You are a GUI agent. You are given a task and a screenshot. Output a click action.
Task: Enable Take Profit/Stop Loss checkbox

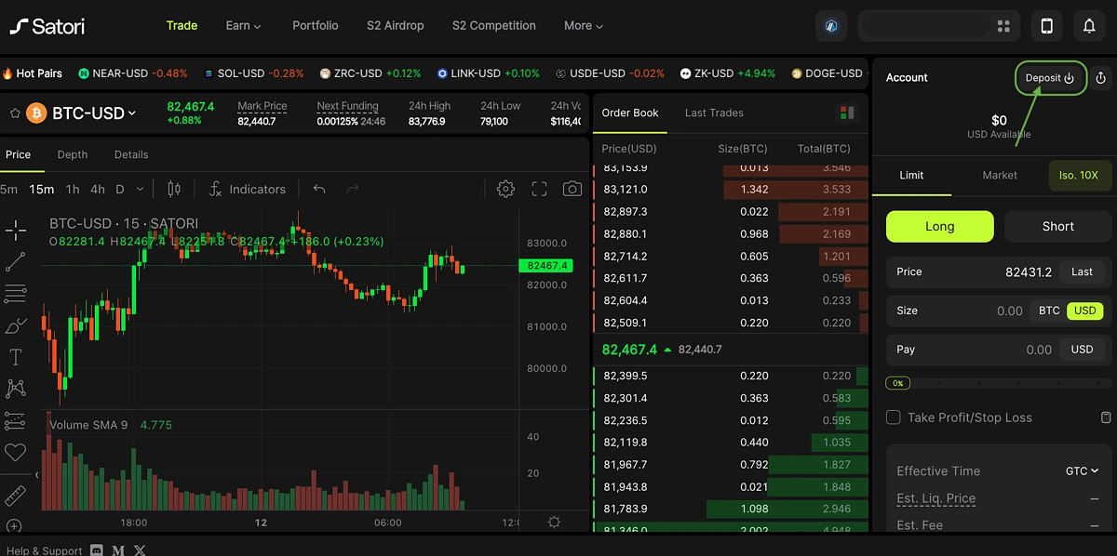point(894,417)
